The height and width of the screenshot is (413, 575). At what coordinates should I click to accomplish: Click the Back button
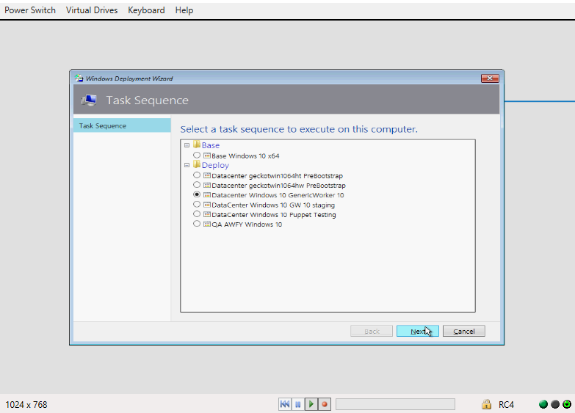(x=372, y=331)
